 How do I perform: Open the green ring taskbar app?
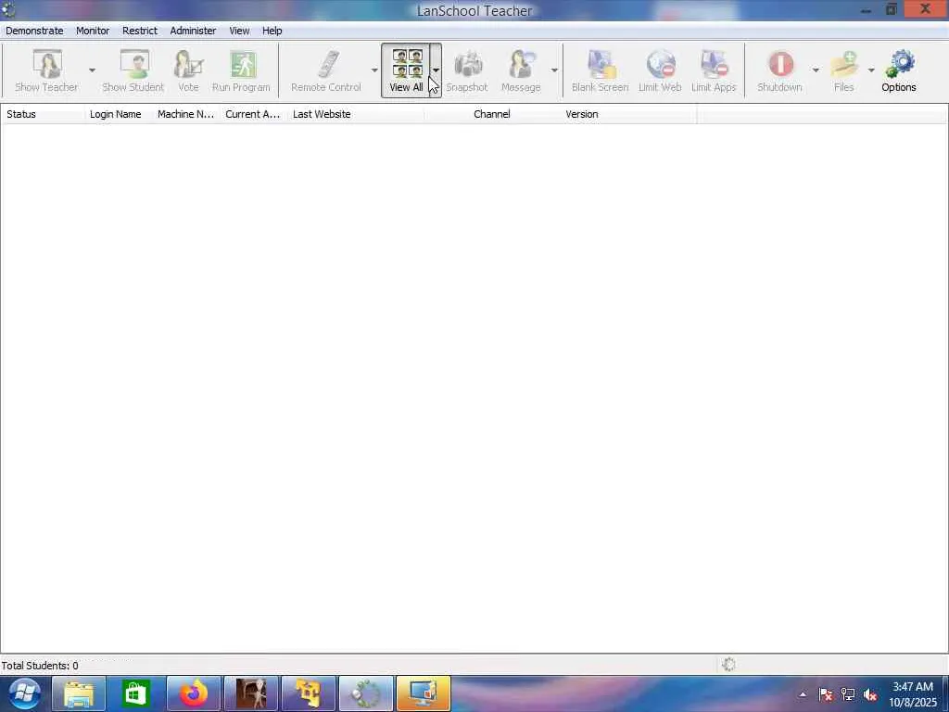366,693
